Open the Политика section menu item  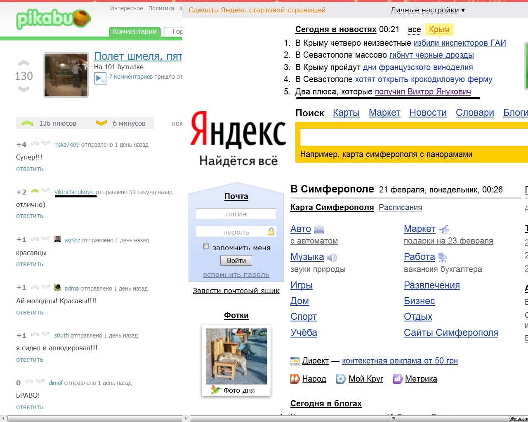(x=161, y=8)
